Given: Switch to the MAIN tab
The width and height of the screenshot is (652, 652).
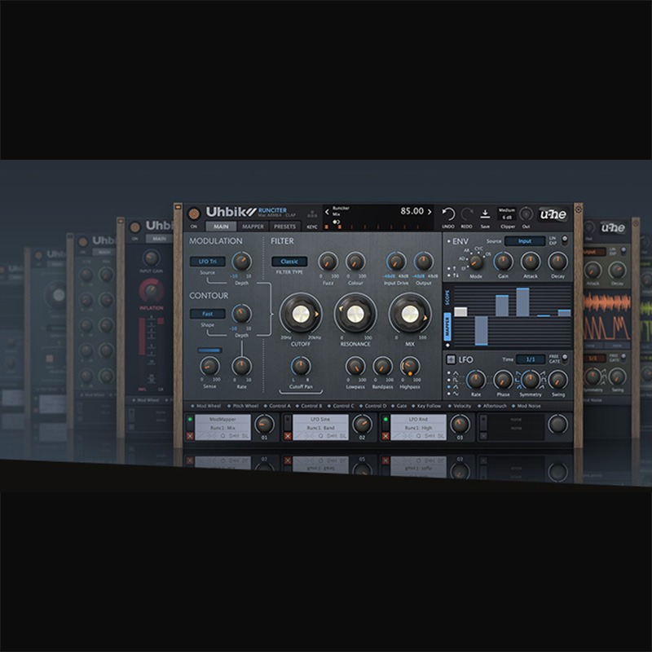Looking at the screenshot, I should 221,227.
